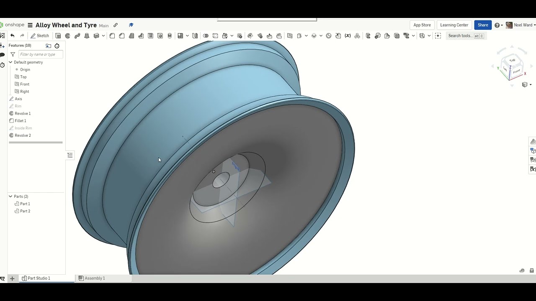The height and width of the screenshot is (301, 536).
Task: Click the link icon next to Main
Action: (x=116, y=25)
